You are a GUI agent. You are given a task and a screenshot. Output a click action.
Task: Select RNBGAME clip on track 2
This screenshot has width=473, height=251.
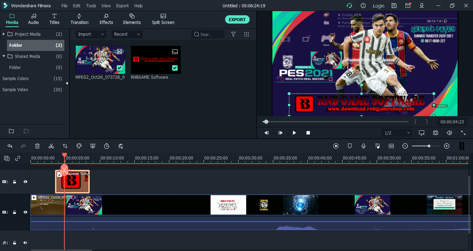coord(72,182)
